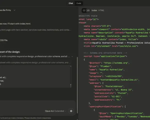Click the Schema.org structured data comment
The width and height of the screenshot is (150, 120).
tap(105, 53)
